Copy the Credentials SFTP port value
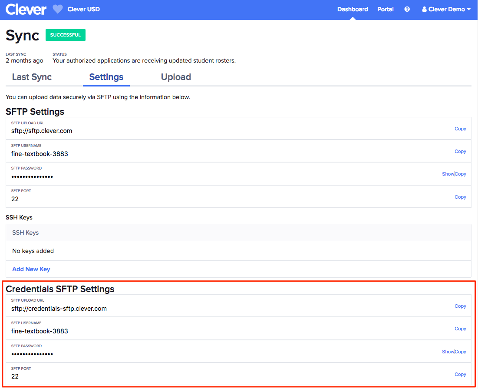This screenshot has width=478, height=389. [460, 374]
